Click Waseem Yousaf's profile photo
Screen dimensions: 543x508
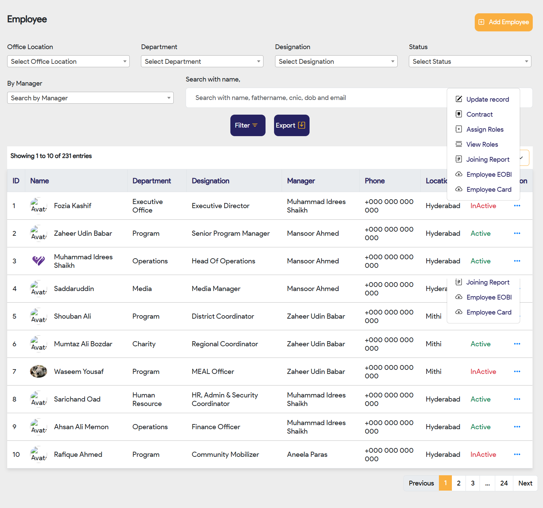pyautogui.click(x=39, y=372)
